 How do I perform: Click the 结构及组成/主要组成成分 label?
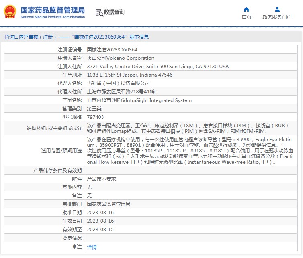point(54,128)
